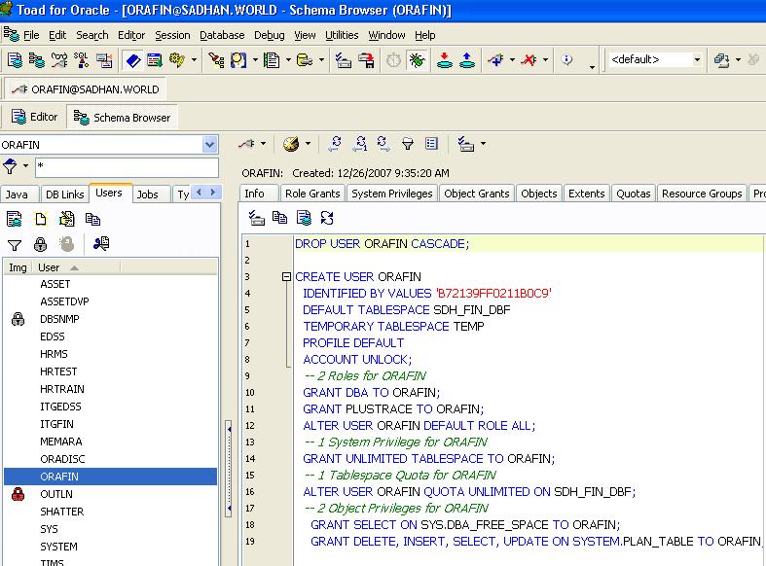Click the vertical panel splitter handle
Viewport: 766px width, 566px height.
tap(229, 469)
